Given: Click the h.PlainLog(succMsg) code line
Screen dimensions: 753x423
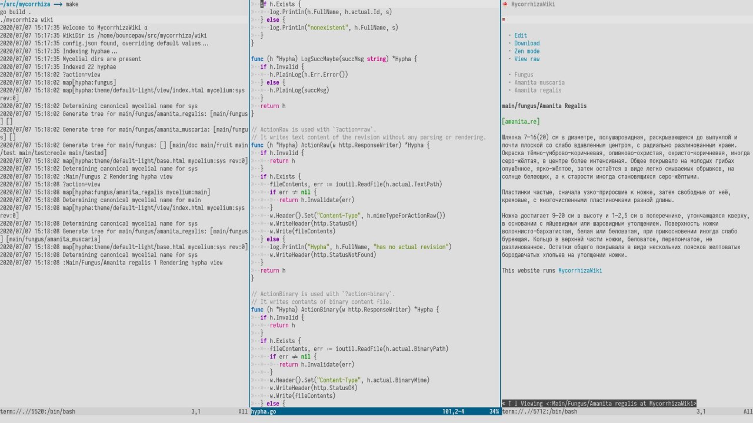Looking at the screenshot, I should point(299,90).
